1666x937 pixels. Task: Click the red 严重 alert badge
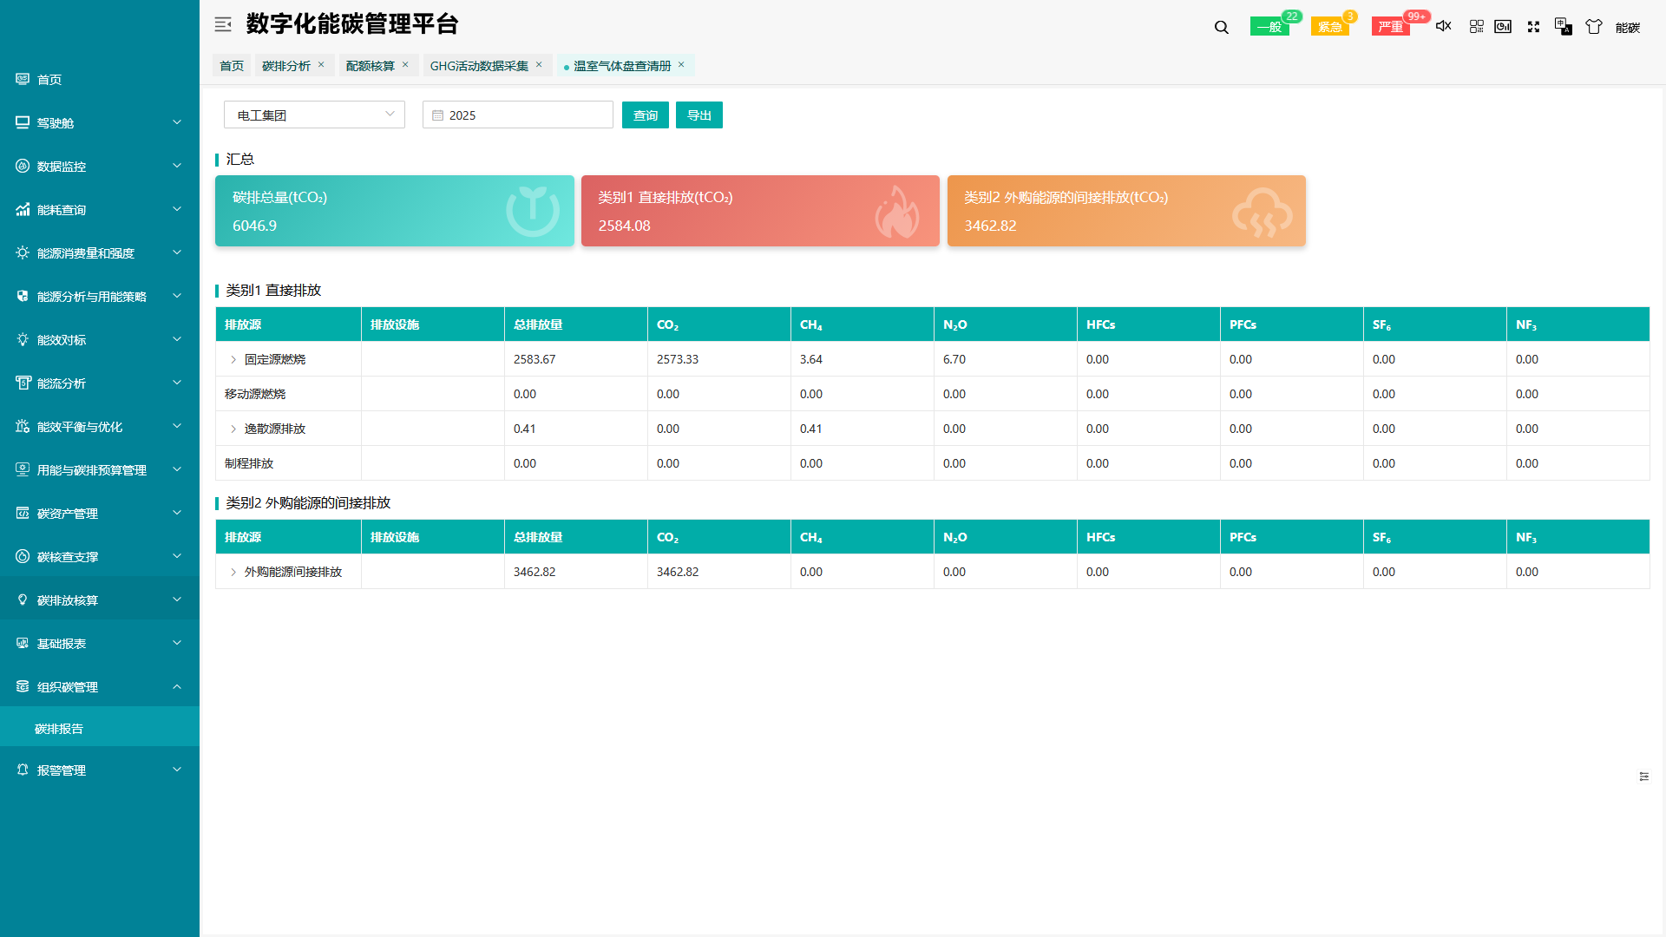(1389, 27)
